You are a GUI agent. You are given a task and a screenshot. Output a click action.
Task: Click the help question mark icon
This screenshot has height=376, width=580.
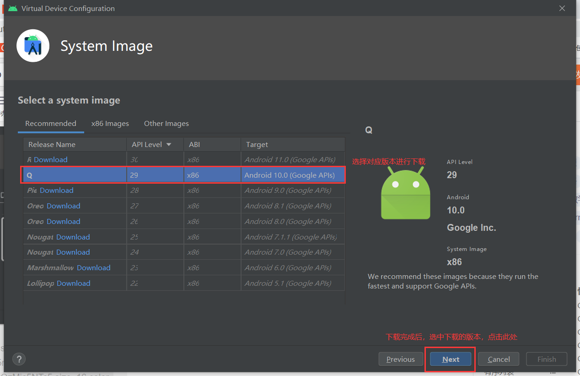[x=19, y=359]
